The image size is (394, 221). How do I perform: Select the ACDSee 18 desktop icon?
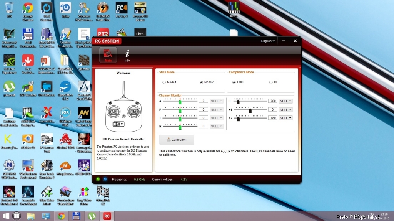pyautogui.click(x=28, y=142)
